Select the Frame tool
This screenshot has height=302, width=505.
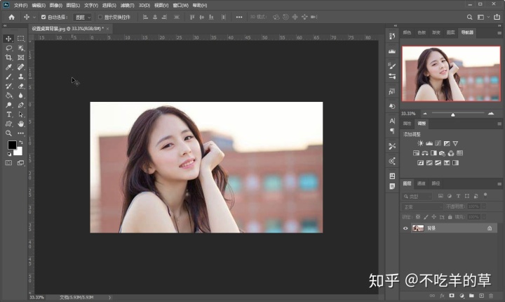pyautogui.click(x=21, y=58)
